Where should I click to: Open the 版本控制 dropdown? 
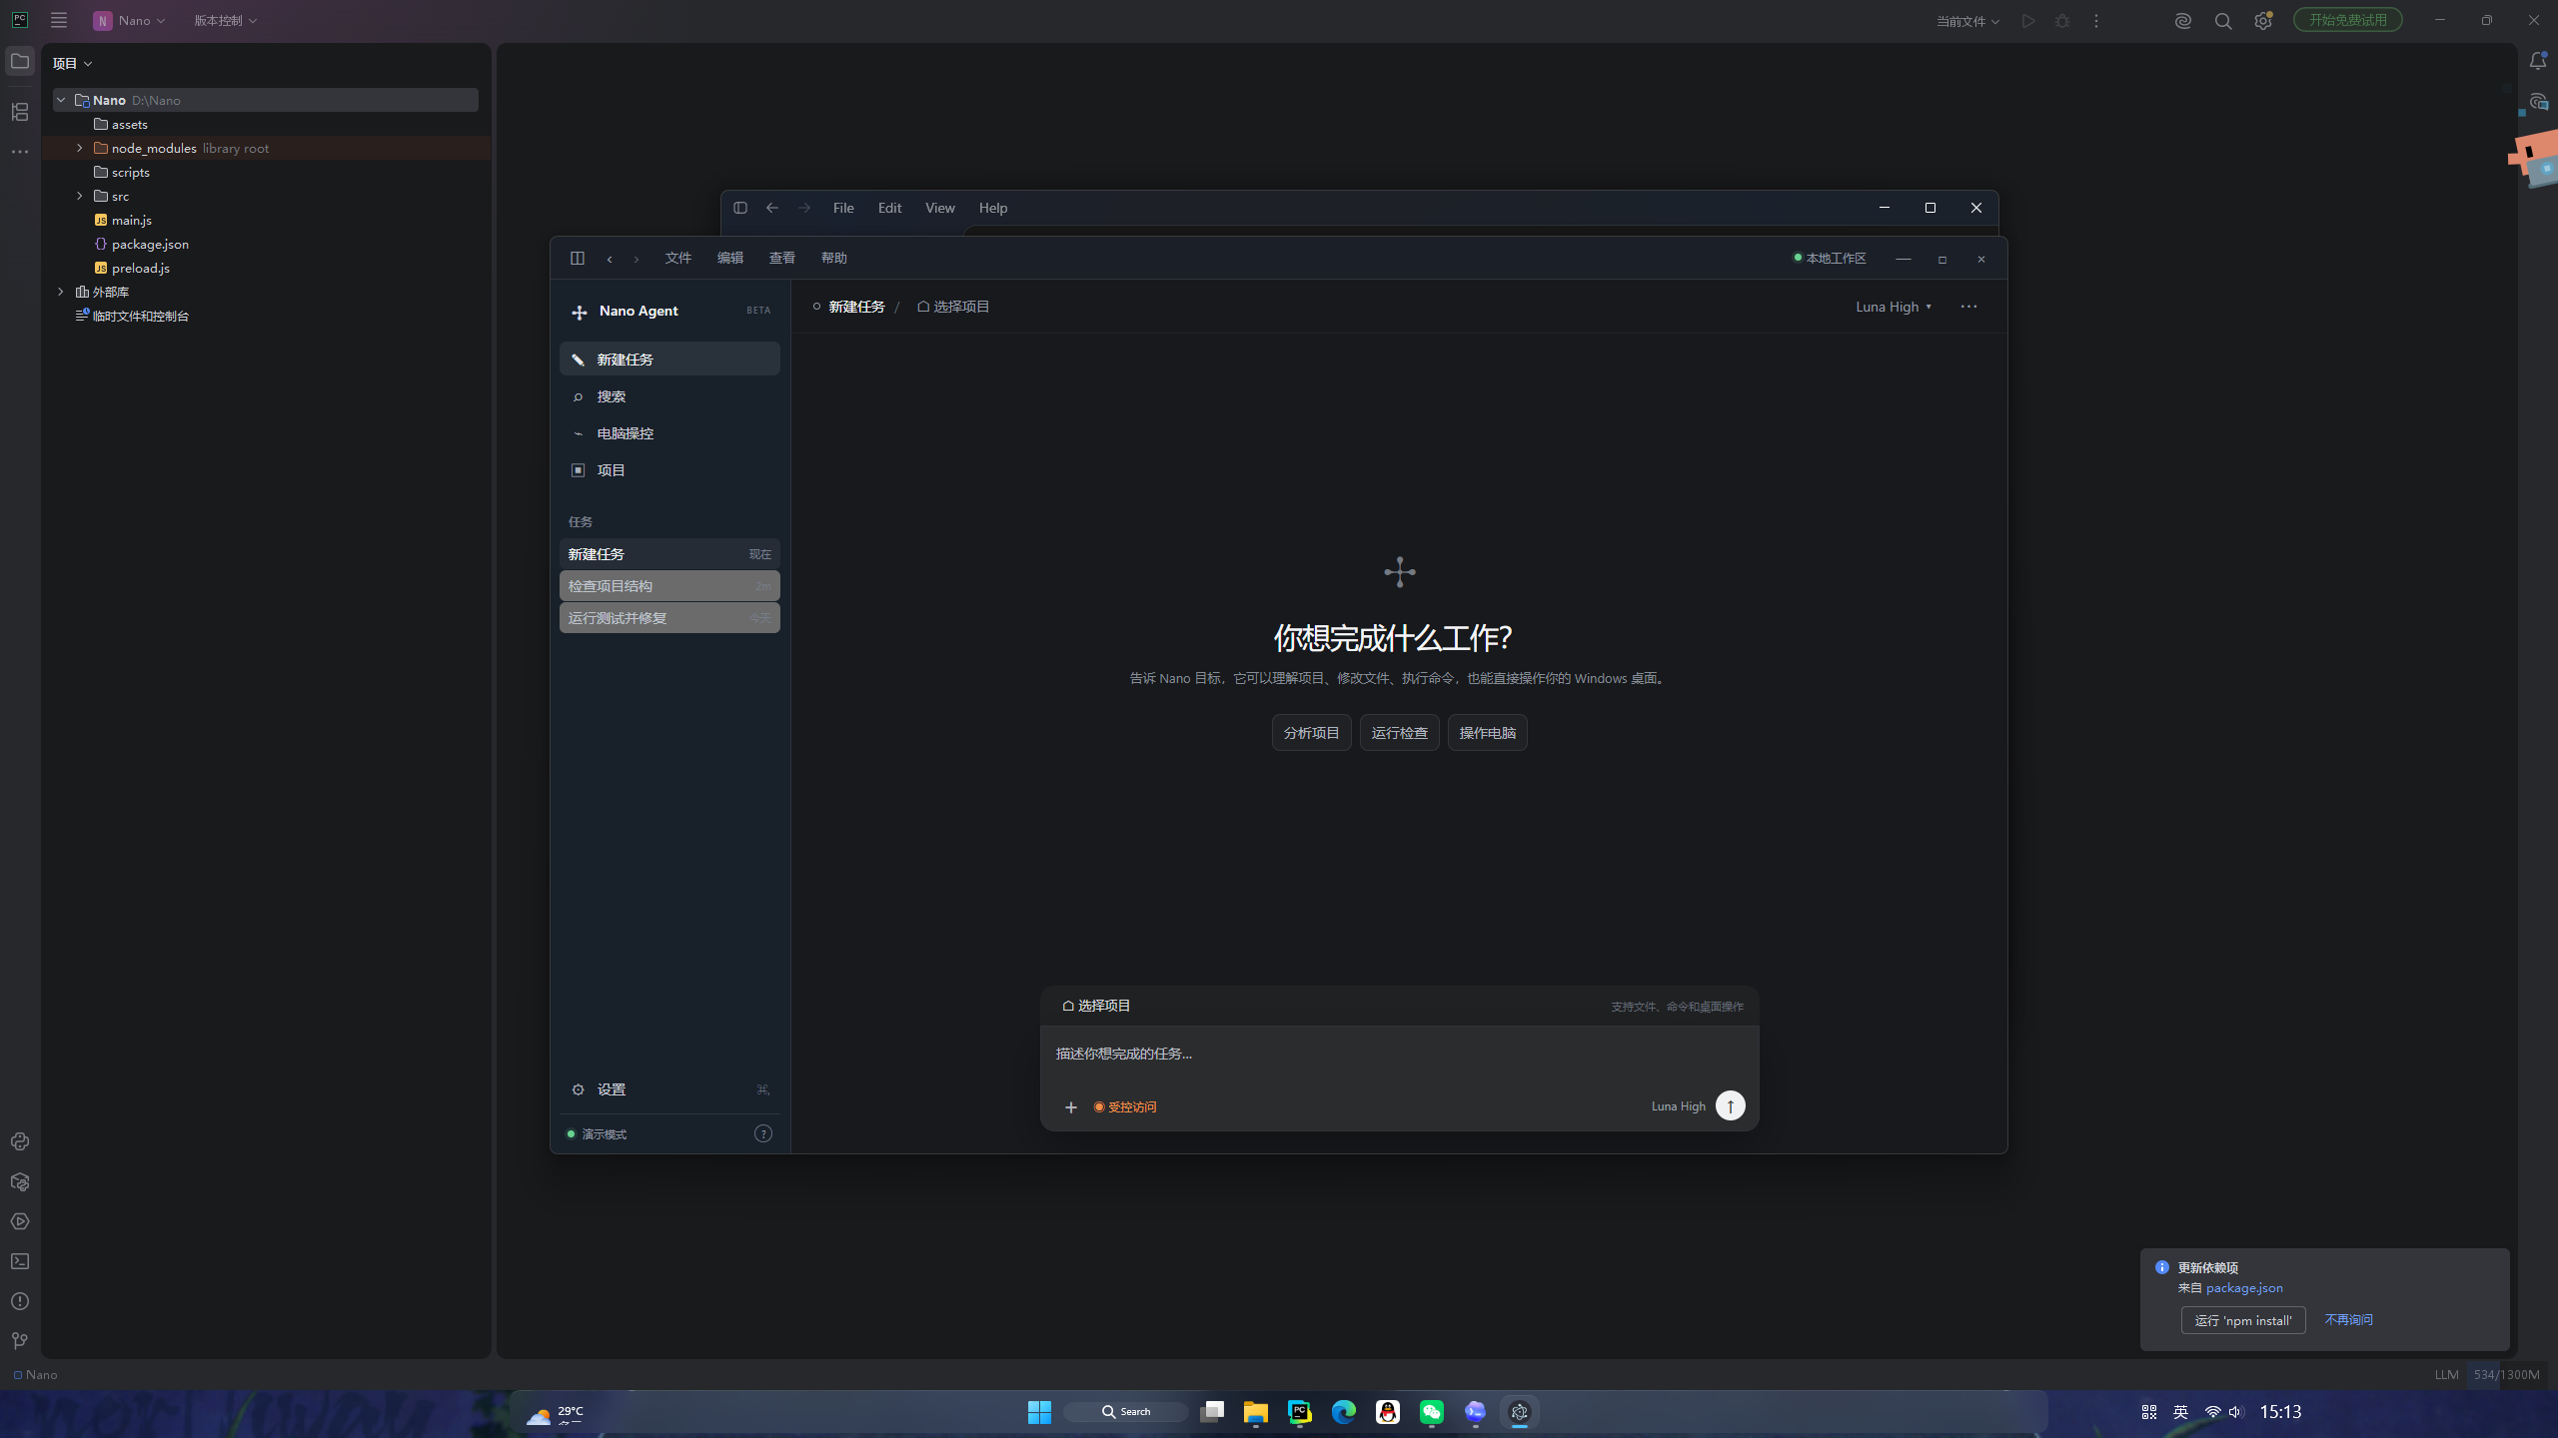[x=226, y=20]
